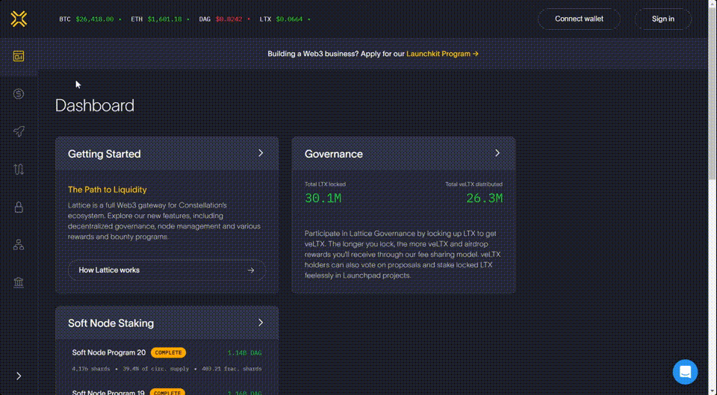Expand the sidebar with the bottom chevron
Viewport: 717px width, 395px height.
pos(19,376)
